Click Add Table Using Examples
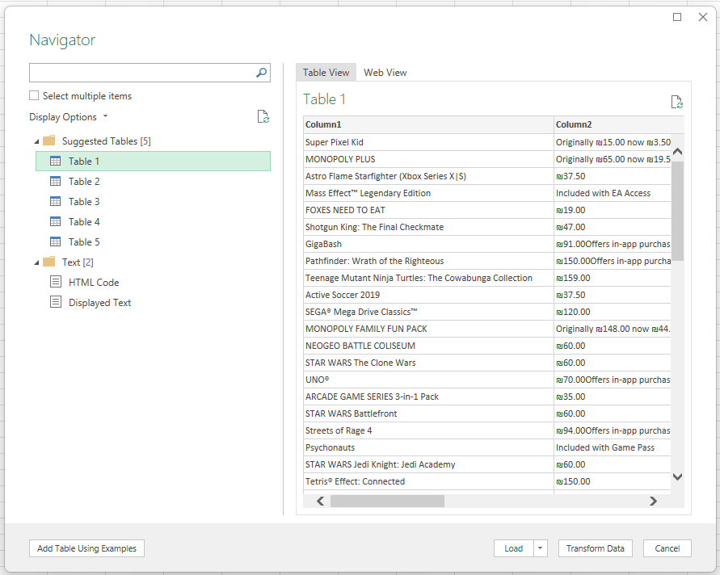 [x=86, y=548]
